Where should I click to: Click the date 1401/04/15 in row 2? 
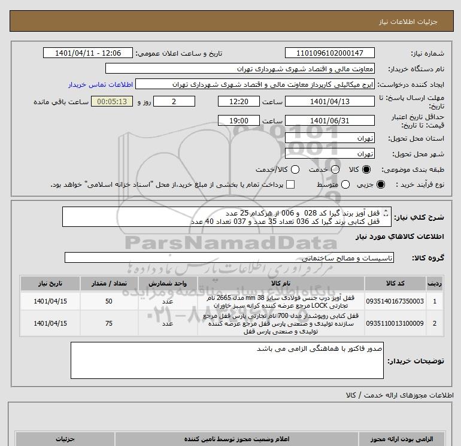click(50, 323)
